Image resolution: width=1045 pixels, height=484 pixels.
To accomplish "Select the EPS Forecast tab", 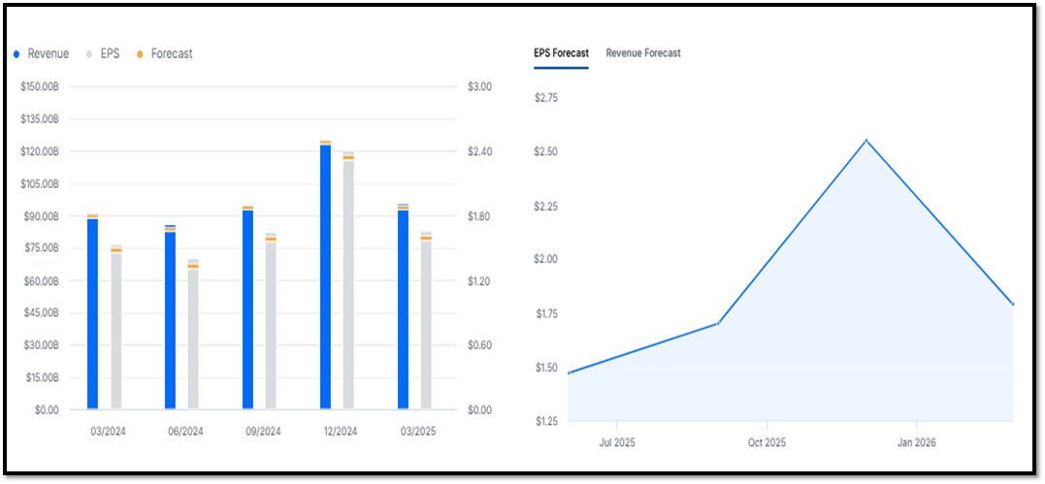I will click(x=561, y=52).
